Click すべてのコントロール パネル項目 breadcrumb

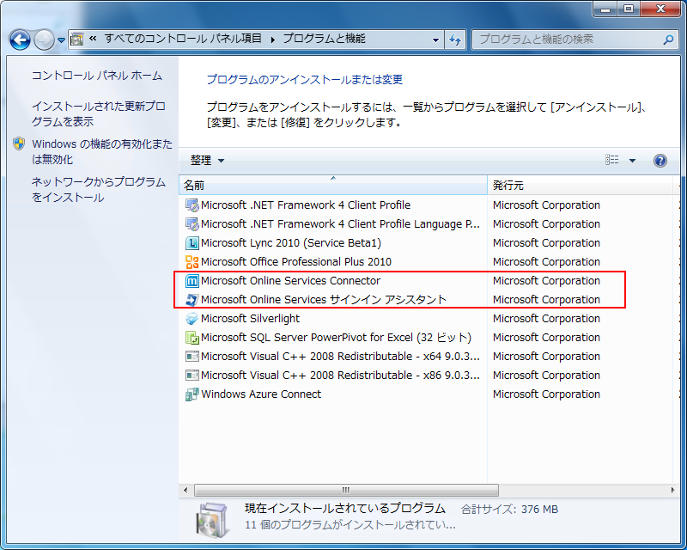pyautogui.click(x=183, y=39)
